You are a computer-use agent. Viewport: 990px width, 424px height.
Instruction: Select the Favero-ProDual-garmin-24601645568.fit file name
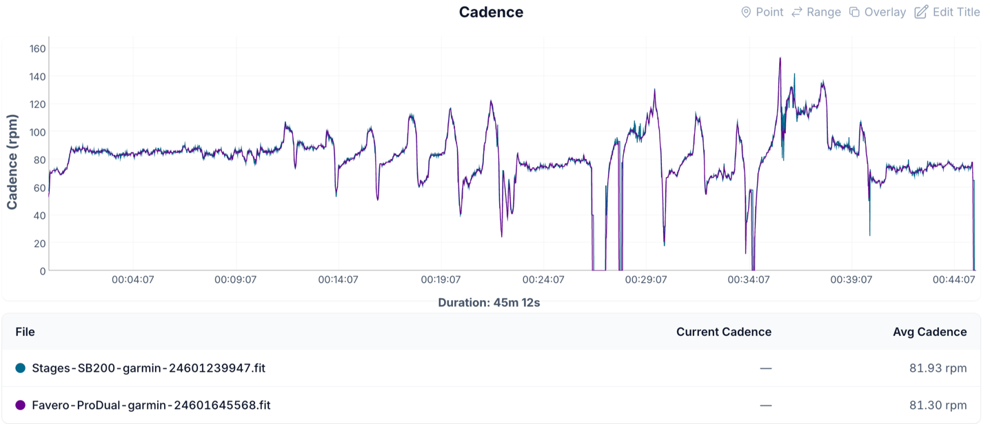coord(151,405)
